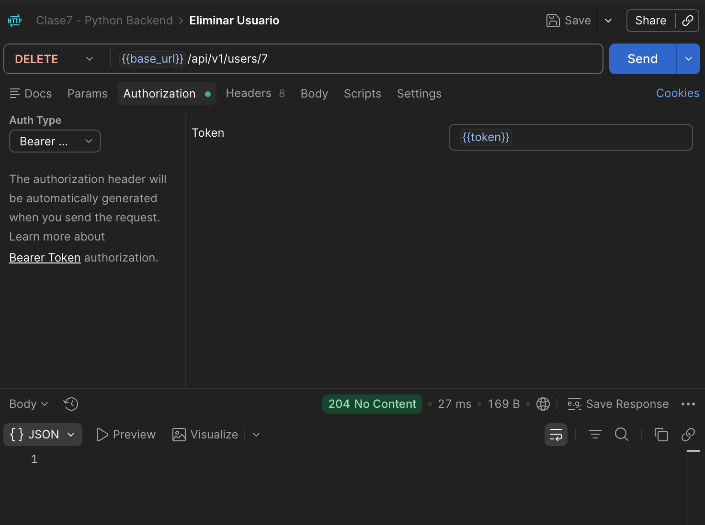This screenshot has height=525, width=705.
Task: Select the Authorization tab
Action: click(x=167, y=94)
